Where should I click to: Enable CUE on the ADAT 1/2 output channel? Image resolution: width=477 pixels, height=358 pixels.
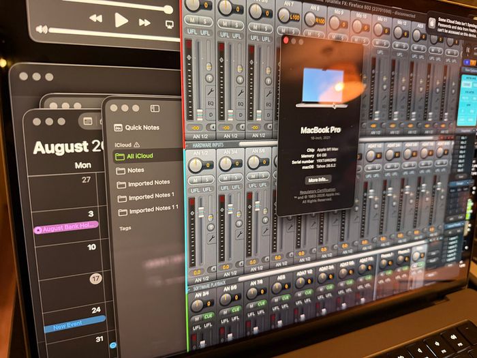coord(309,293)
